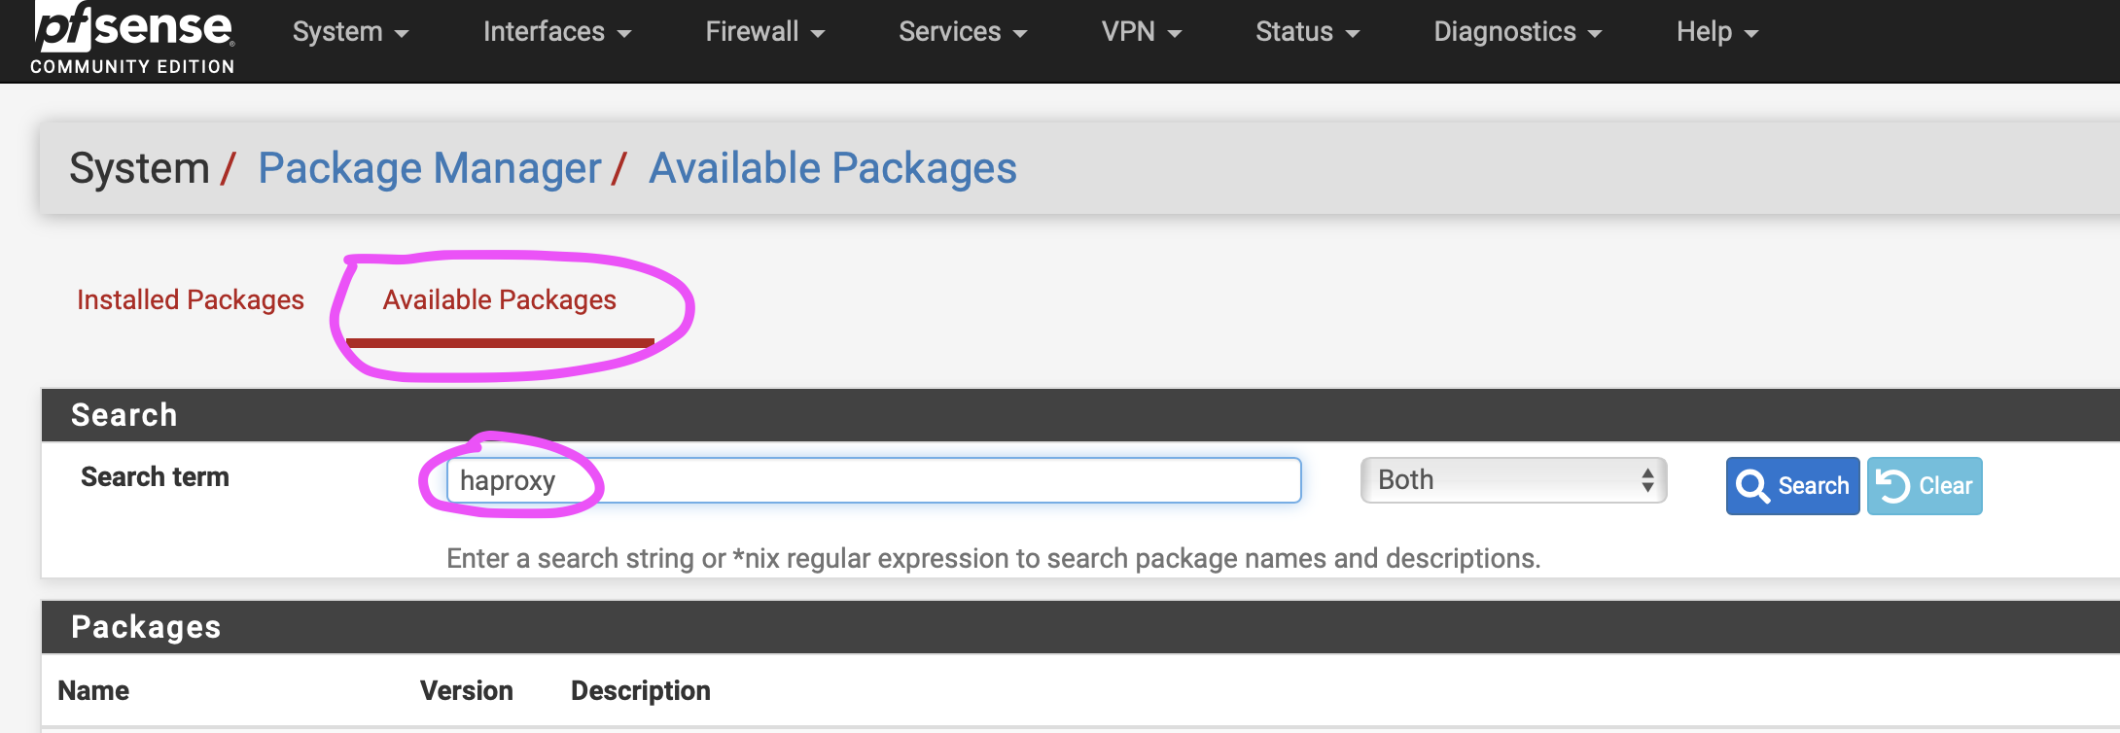This screenshot has width=2120, height=733.
Task: Click the undo arrow icon in Clear button
Action: pos(1893,485)
